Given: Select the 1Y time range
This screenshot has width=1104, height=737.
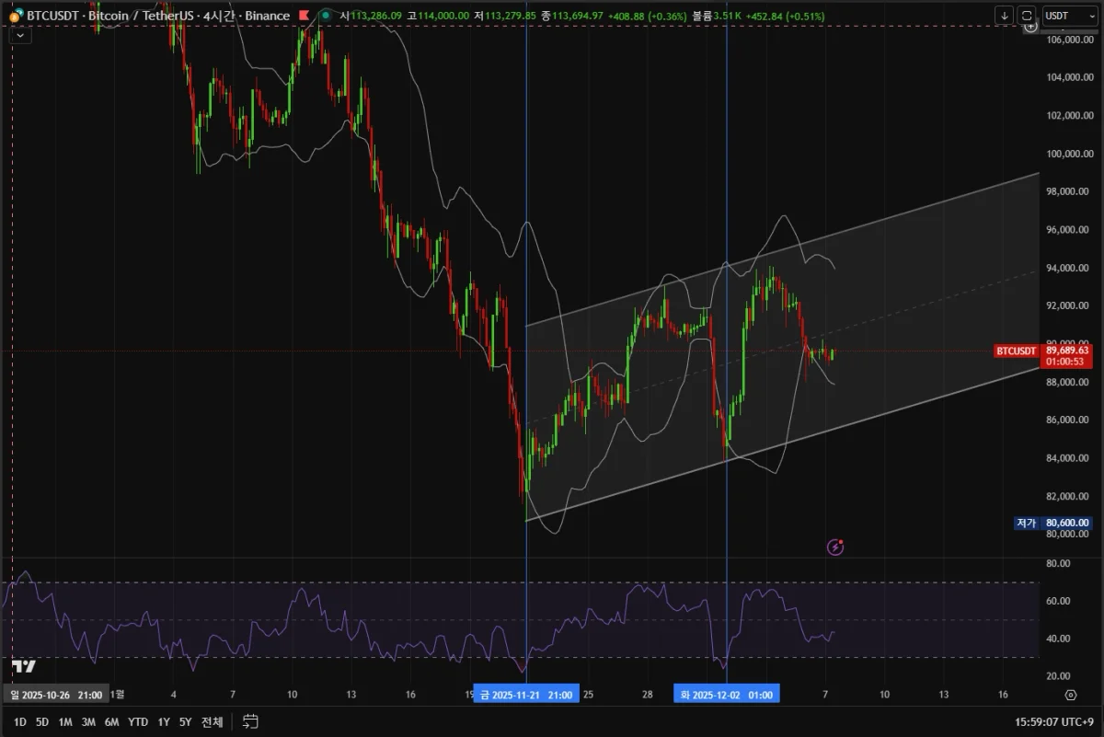Looking at the screenshot, I should [164, 722].
